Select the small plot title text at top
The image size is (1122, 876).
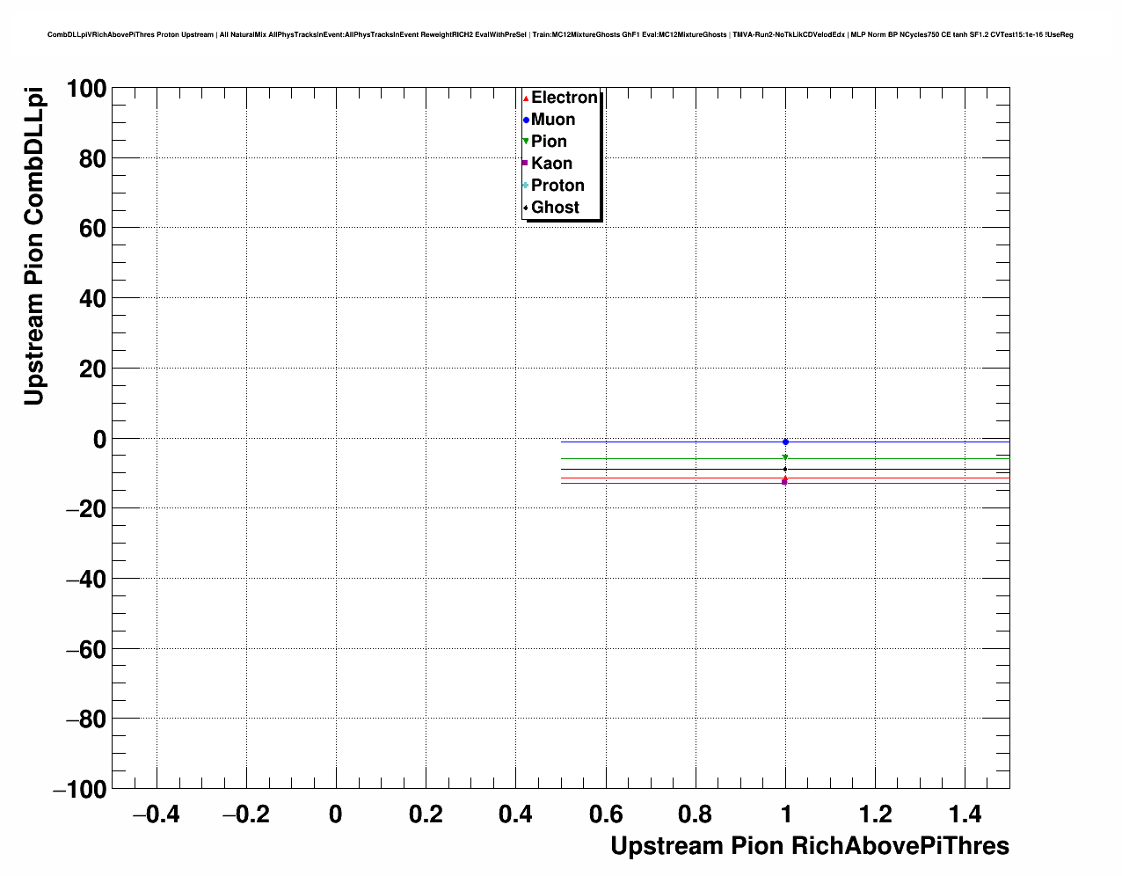560,34
